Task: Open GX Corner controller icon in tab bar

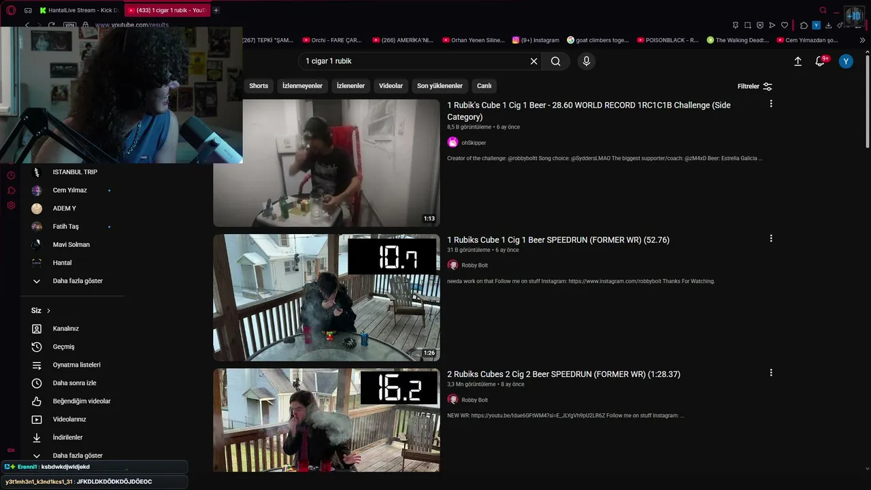Action: (x=28, y=10)
